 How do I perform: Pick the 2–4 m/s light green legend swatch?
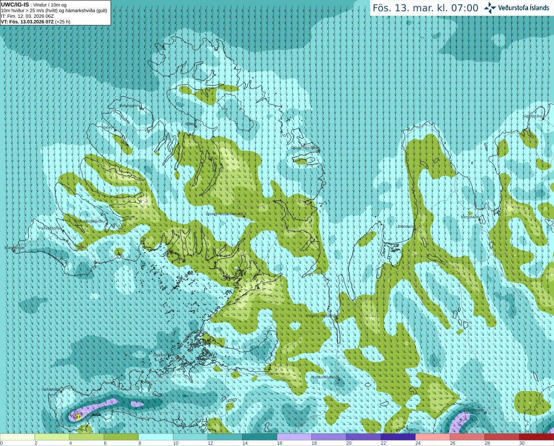coord(52,437)
